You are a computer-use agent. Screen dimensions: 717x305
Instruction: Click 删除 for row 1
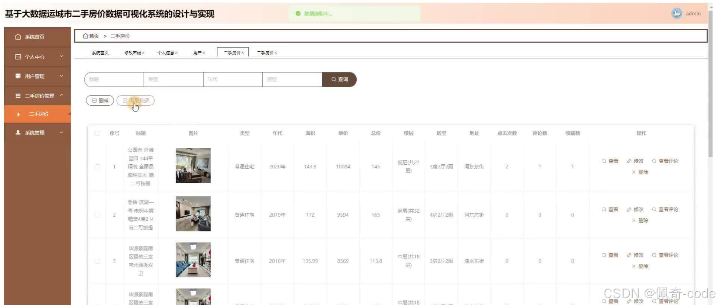tap(640, 172)
